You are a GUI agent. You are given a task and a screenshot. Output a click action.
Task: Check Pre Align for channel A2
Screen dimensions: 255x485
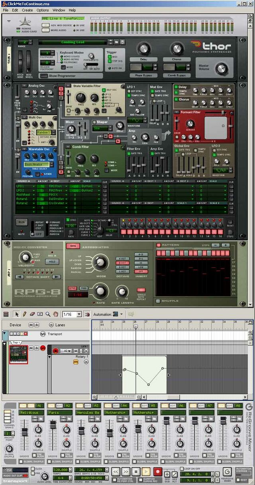click(62, 455)
